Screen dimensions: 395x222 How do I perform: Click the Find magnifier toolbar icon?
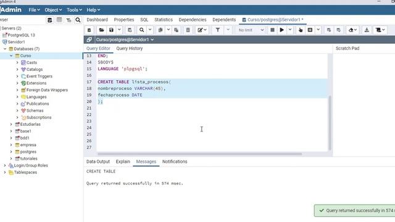[141, 30]
